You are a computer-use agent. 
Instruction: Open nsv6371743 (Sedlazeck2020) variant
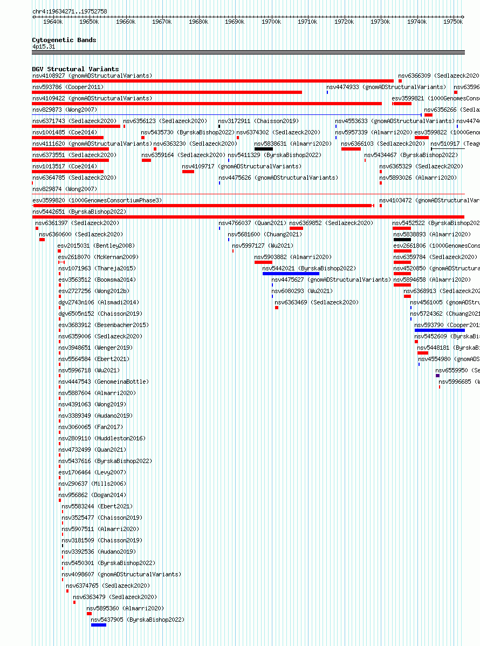74,121
